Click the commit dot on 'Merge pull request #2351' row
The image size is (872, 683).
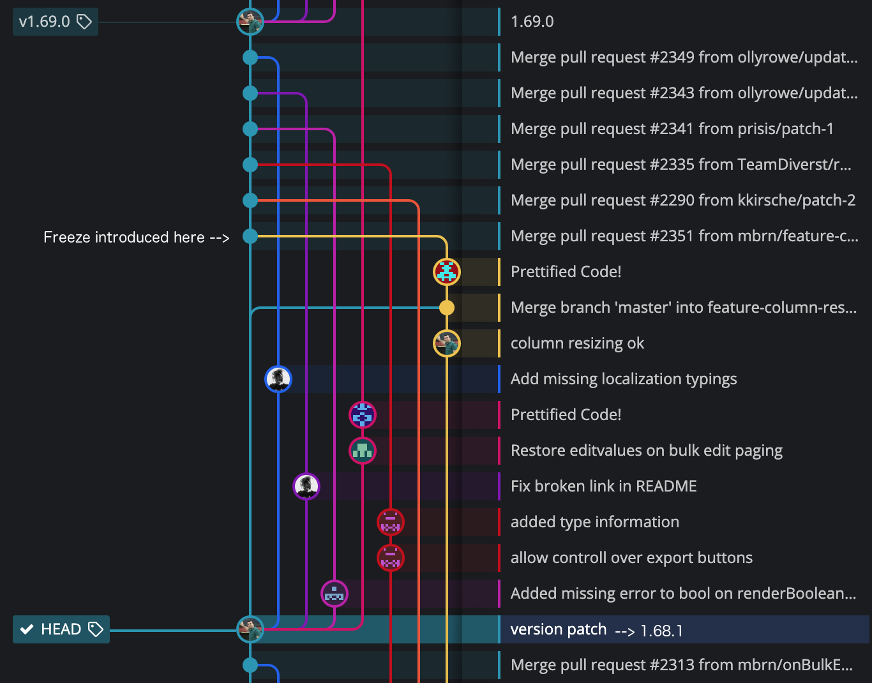point(250,236)
